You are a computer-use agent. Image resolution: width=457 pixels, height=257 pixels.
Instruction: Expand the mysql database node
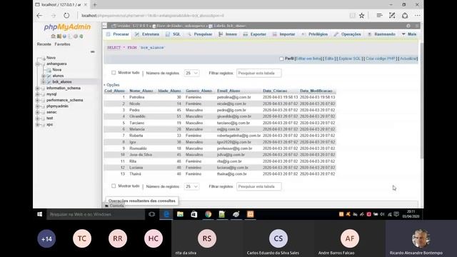coord(38,94)
